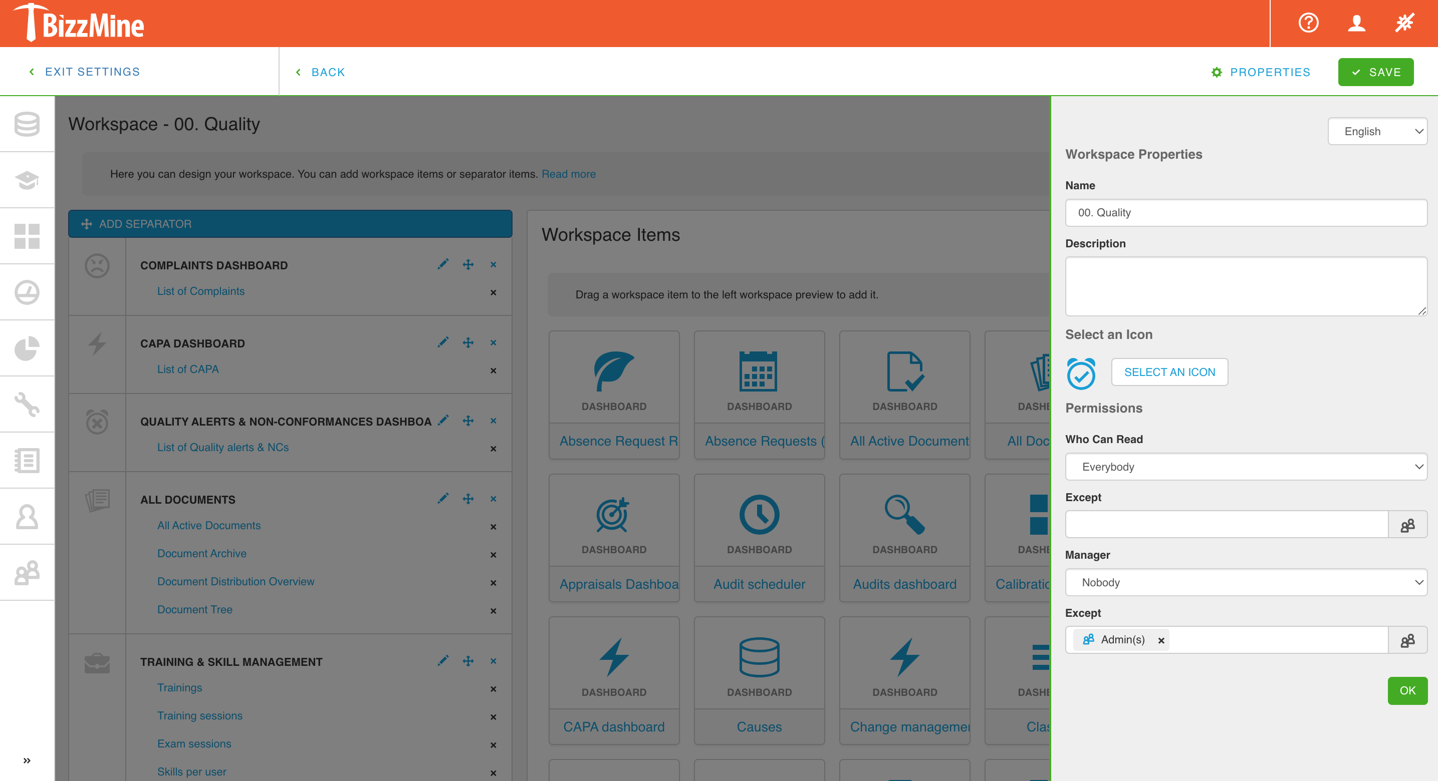Select the graduation cap sidebar icon
This screenshot has width=1438, height=781.
coord(27,180)
